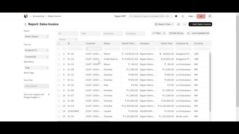239x134 pixels.
Task: Click the Company column header
Action: (145, 44)
